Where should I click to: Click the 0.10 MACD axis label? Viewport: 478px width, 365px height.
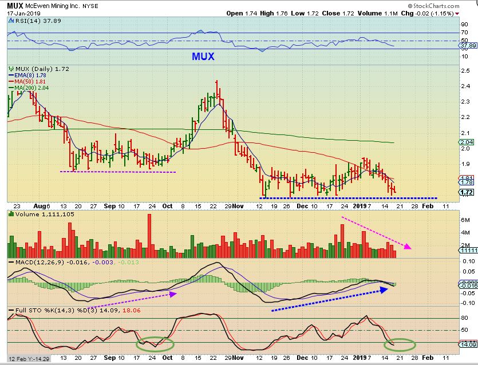[x=468, y=261]
